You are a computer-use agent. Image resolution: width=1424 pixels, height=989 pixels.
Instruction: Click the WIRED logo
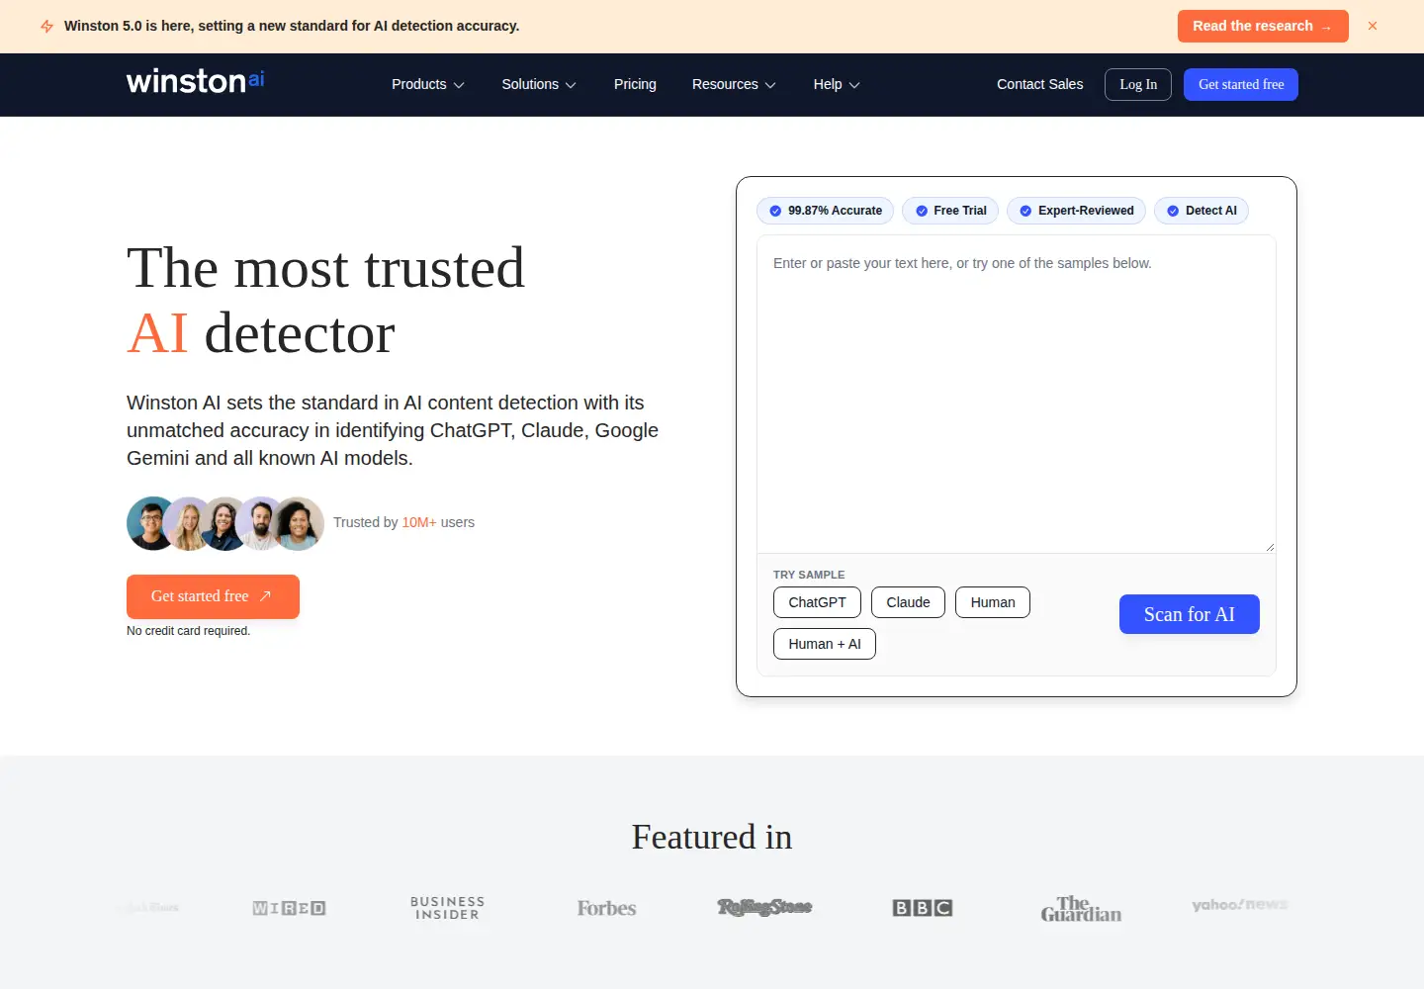tap(289, 908)
